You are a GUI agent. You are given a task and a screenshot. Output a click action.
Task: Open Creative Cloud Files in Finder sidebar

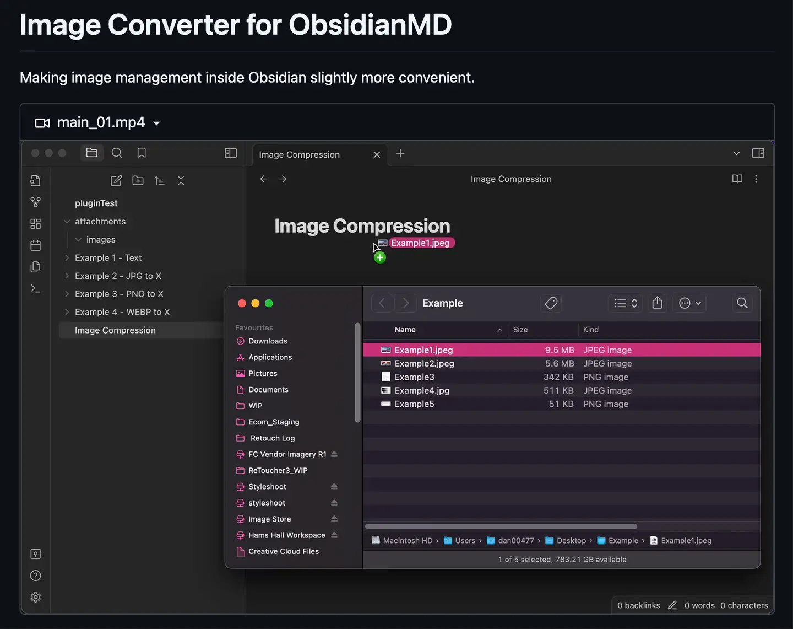pos(283,551)
